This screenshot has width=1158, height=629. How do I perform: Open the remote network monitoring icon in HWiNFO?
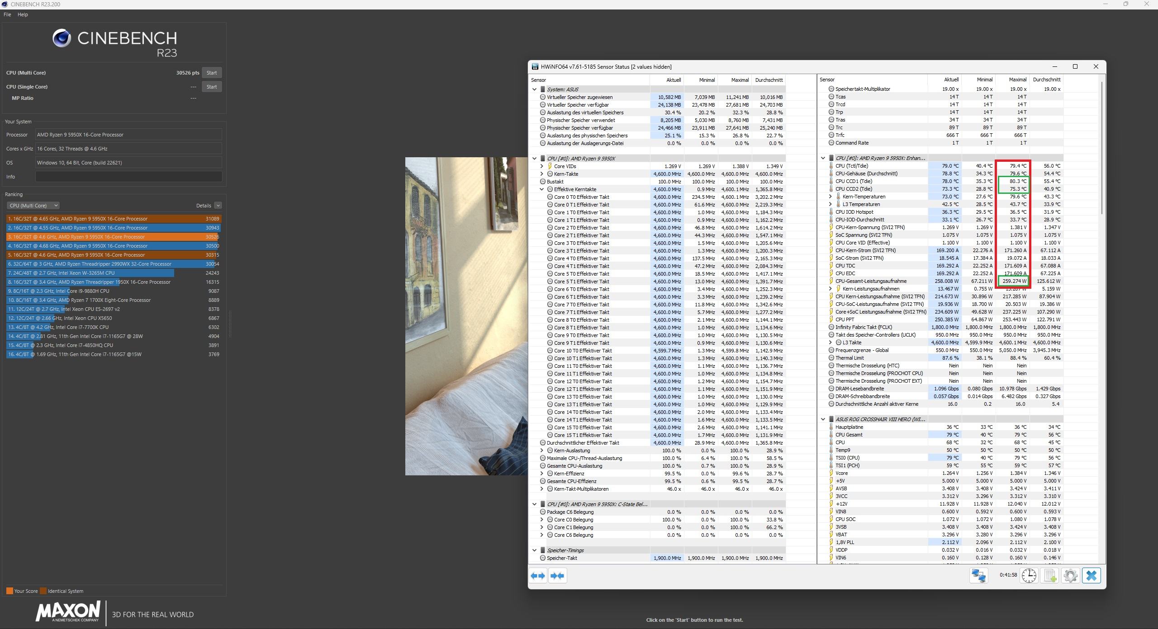(978, 576)
